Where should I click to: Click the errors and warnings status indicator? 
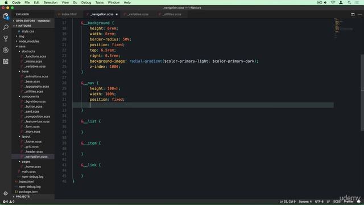point(9,202)
